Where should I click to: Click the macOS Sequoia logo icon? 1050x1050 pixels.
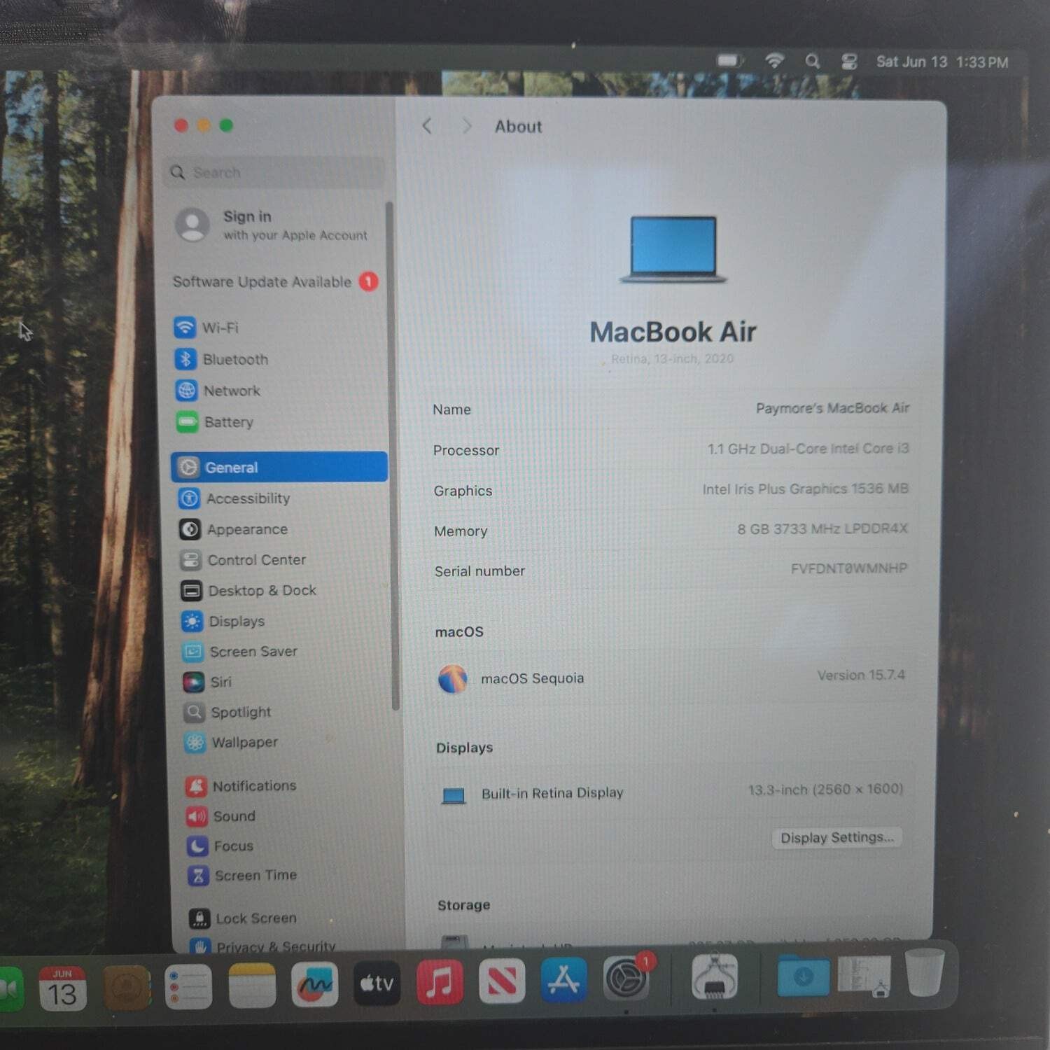click(453, 678)
